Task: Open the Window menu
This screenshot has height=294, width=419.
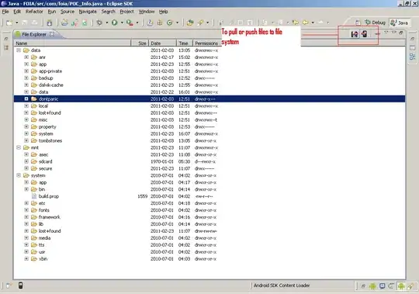Action: click(147, 12)
